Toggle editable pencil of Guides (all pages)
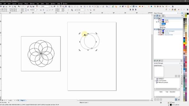Viewport: 189px width, 106px height. [x=162, y=31]
